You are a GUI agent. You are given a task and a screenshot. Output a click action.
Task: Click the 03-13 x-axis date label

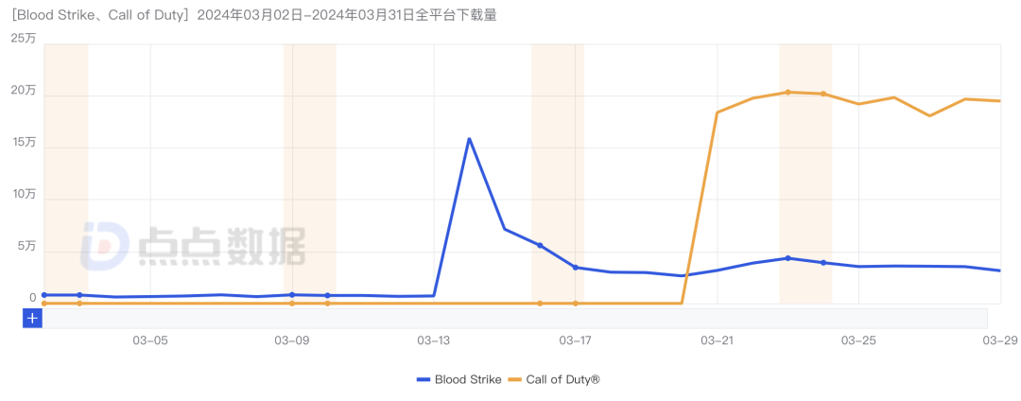pyautogui.click(x=433, y=340)
